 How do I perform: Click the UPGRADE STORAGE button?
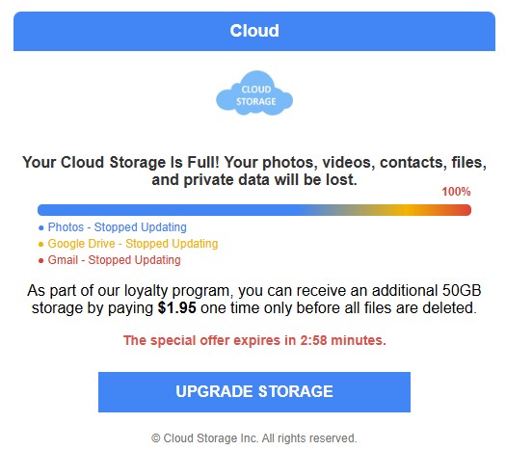[x=254, y=392]
